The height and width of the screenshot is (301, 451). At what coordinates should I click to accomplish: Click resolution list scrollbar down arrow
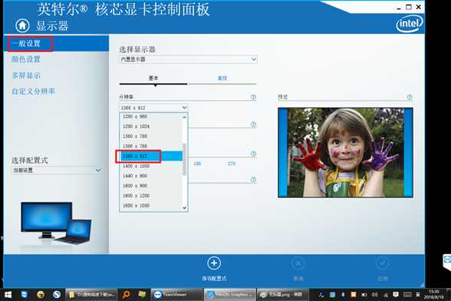(x=185, y=207)
